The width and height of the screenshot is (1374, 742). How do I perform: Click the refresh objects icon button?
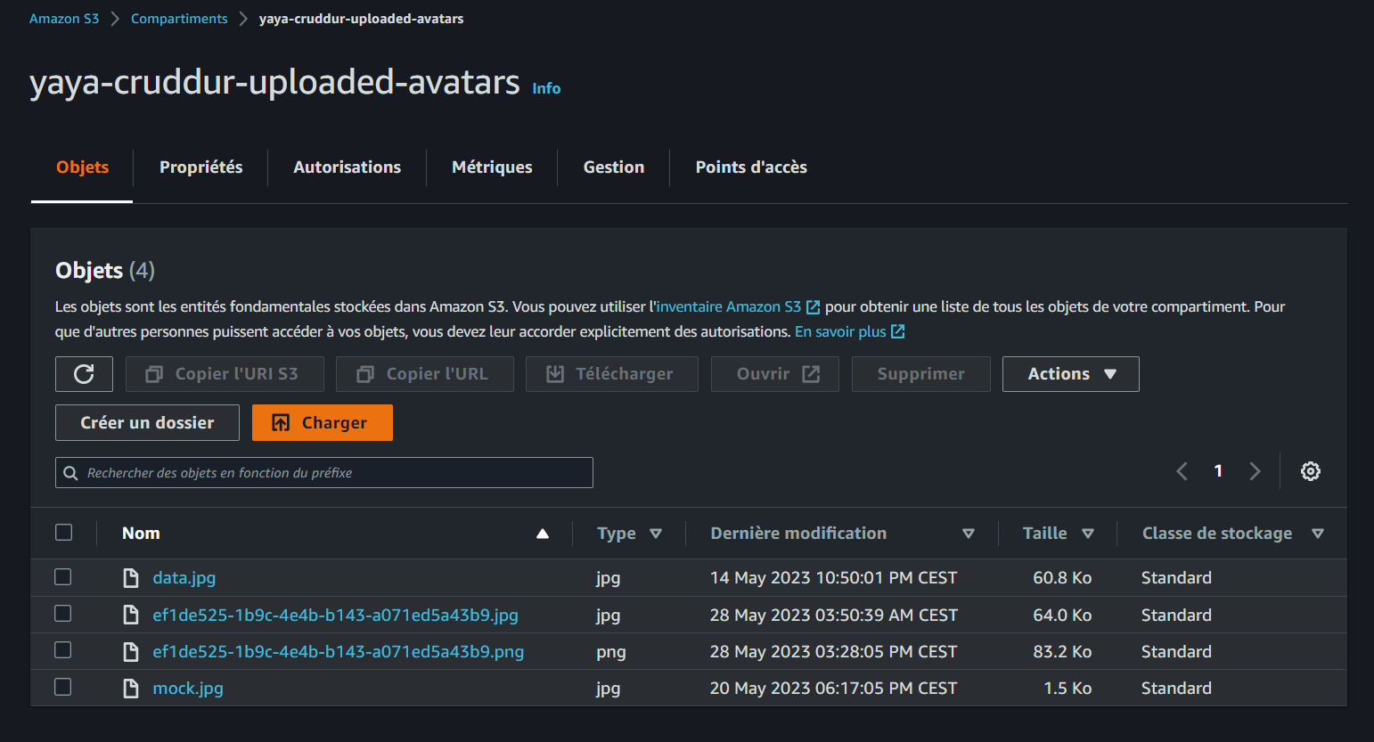(x=84, y=374)
